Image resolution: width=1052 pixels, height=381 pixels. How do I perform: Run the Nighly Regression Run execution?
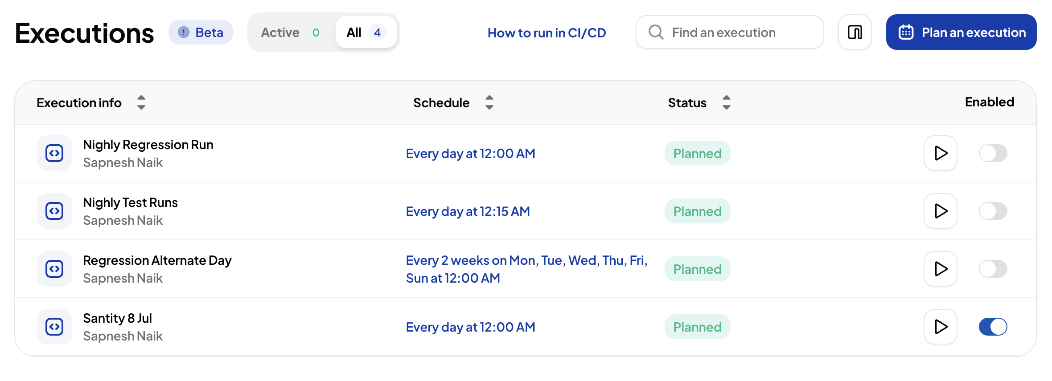941,153
